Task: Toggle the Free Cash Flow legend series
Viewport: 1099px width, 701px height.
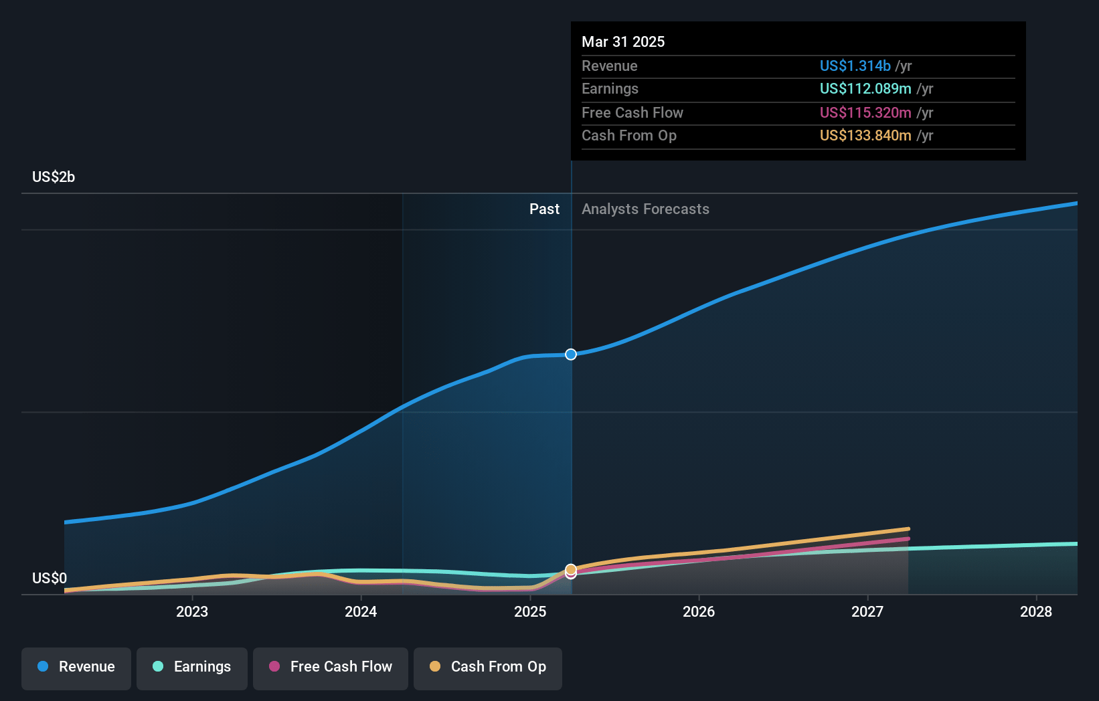Action: click(331, 668)
